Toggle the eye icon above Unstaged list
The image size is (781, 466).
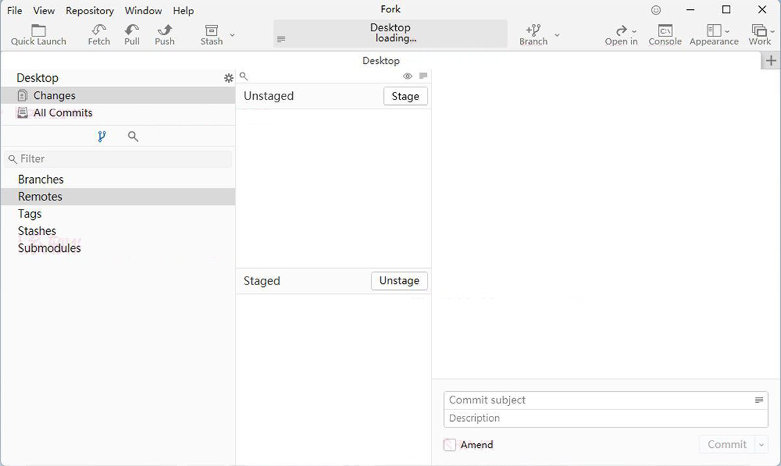407,76
